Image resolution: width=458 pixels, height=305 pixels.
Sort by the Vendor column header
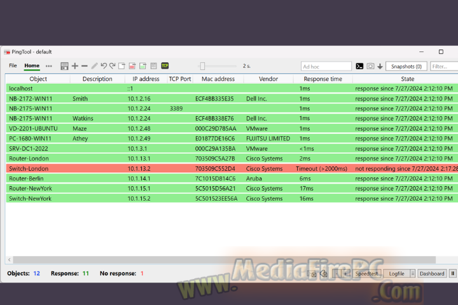click(268, 79)
